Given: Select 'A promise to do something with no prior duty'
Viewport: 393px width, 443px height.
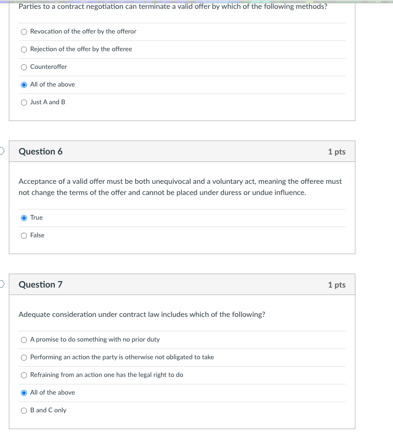Looking at the screenshot, I should point(24,340).
